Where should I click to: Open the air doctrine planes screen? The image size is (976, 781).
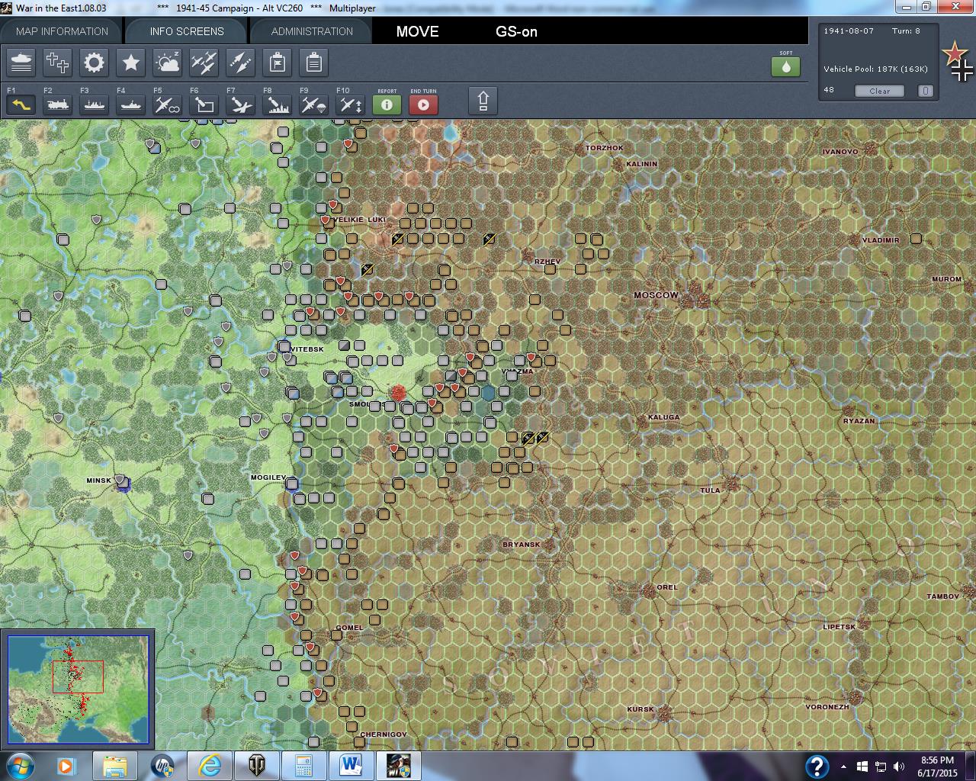pyautogui.click(x=204, y=63)
